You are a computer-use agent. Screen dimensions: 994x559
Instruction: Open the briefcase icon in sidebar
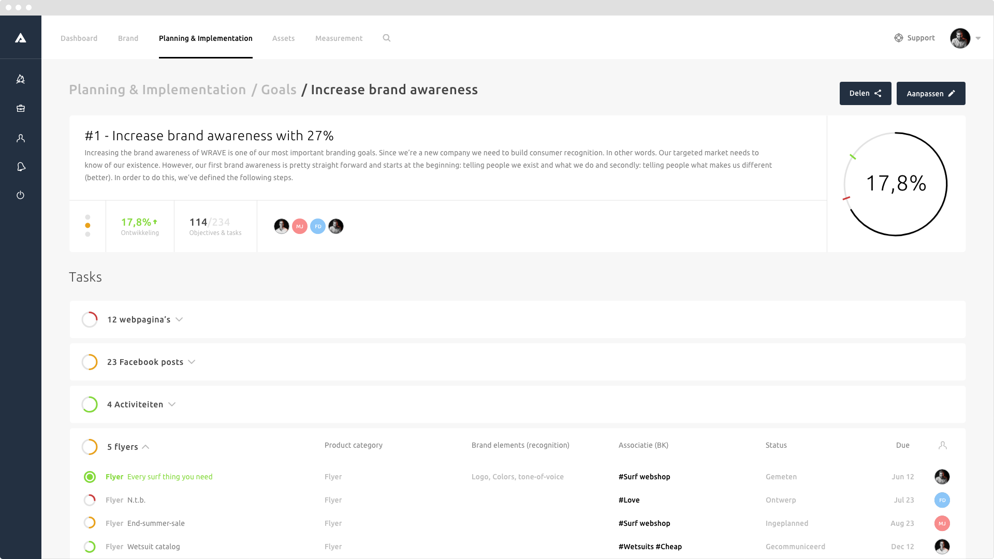(21, 108)
